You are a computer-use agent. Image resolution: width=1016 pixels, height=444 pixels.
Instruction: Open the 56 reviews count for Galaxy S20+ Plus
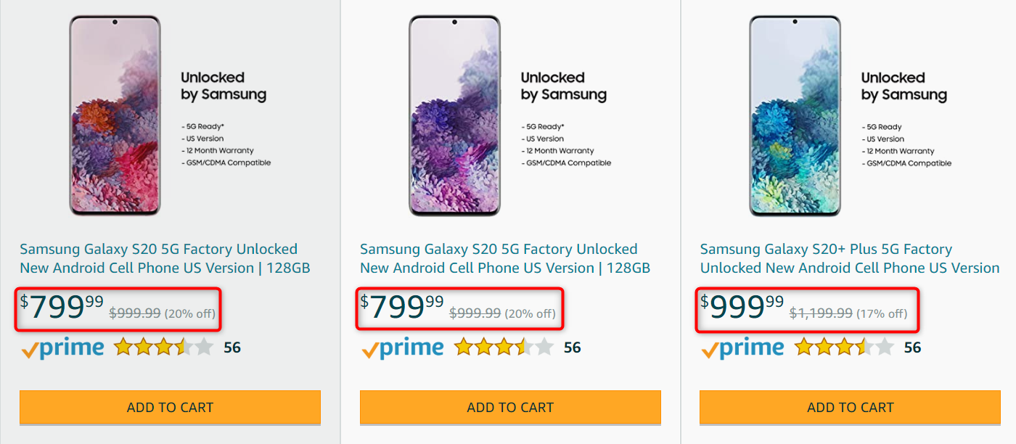tap(912, 348)
